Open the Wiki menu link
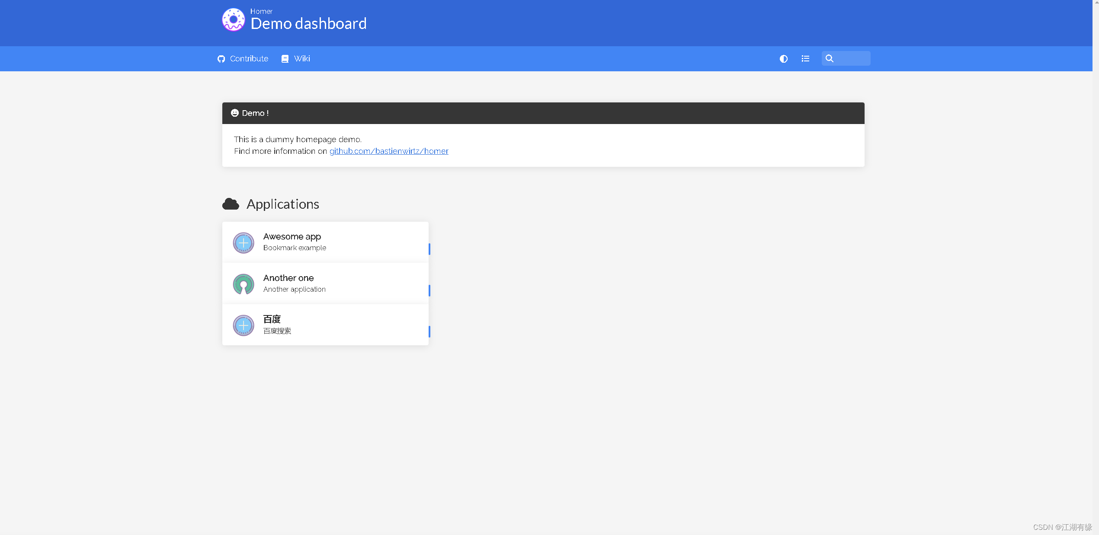Viewport: 1099px width, 535px height. point(302,59)
